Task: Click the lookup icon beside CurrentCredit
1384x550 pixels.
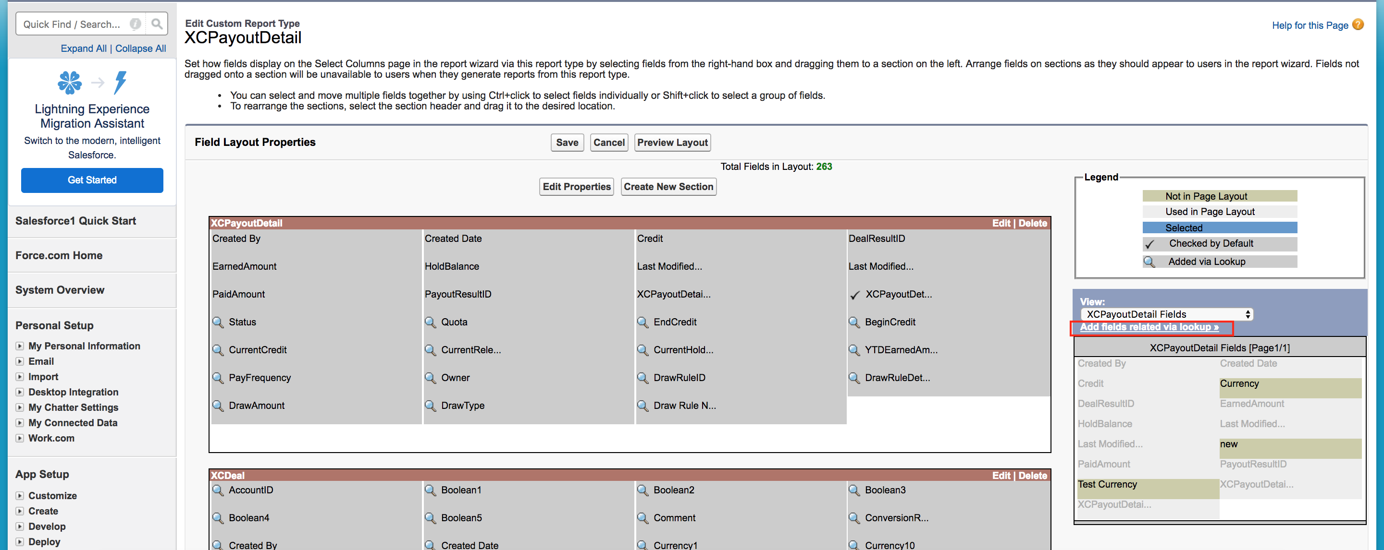Action: coord(218,350)
